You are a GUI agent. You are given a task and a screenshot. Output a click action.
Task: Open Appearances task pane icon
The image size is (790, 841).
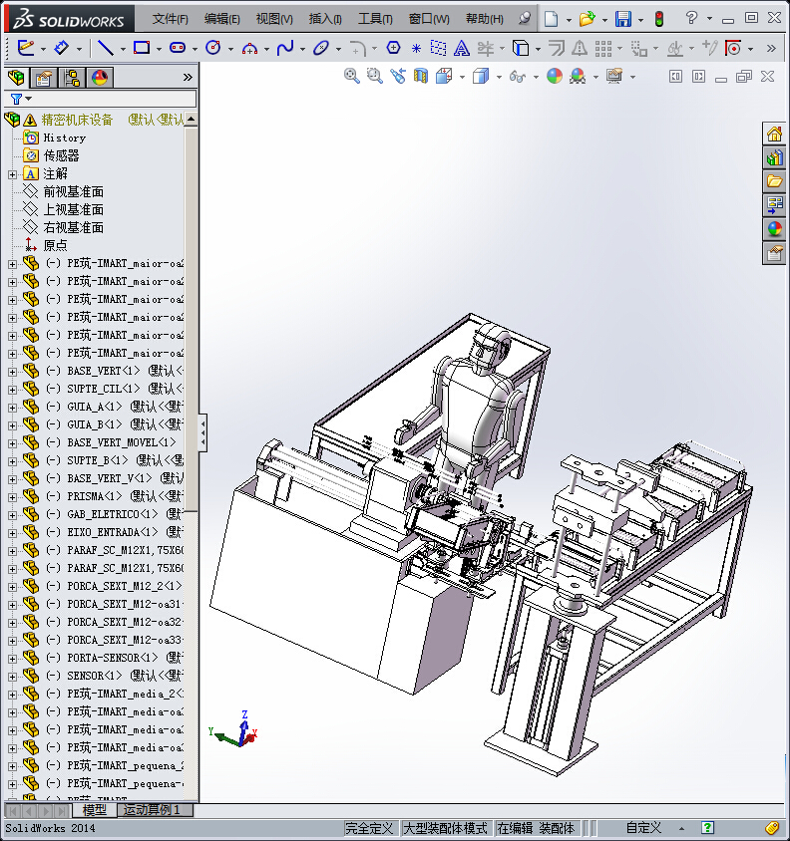[774, 229]
